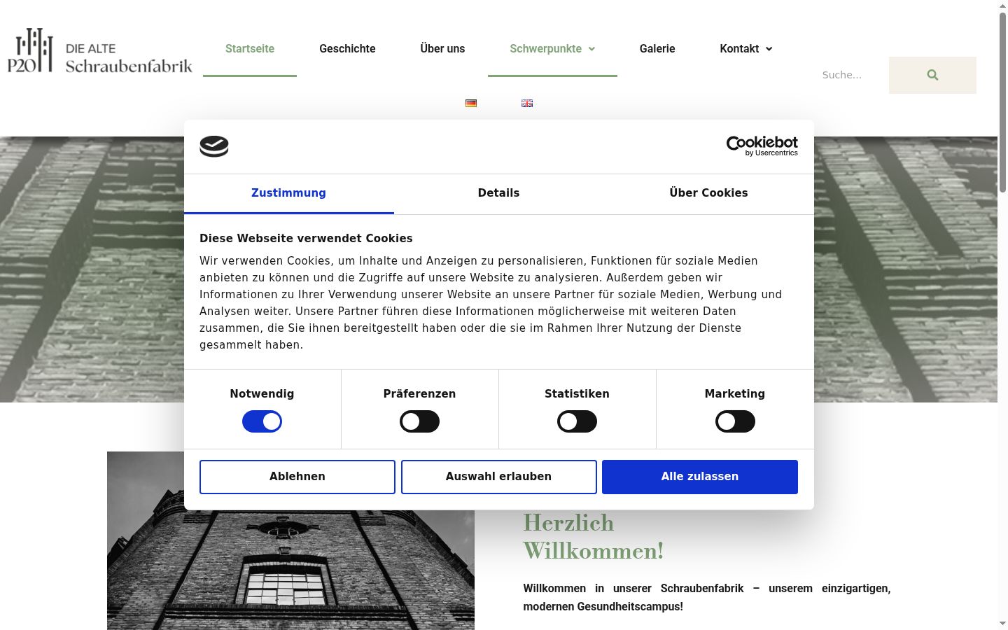
Task: Open the Startseite menu item
Action: 250,48
